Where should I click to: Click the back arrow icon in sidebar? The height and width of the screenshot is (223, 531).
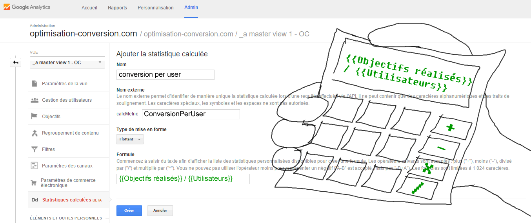point(15,62)
